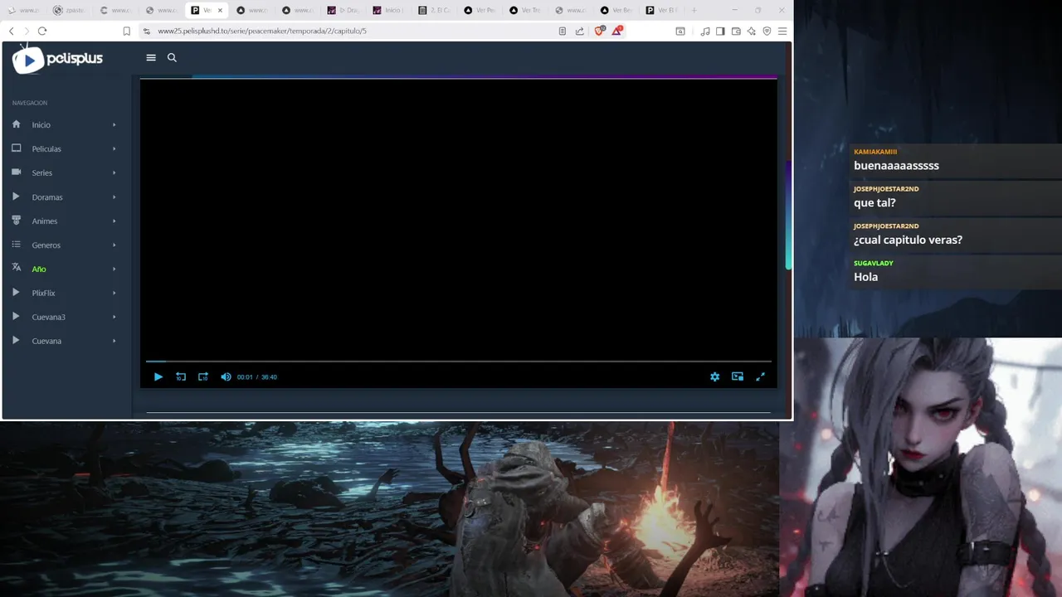
Task: Click the Series camera icon in sidebar
Action: click(x=16, y=172)
